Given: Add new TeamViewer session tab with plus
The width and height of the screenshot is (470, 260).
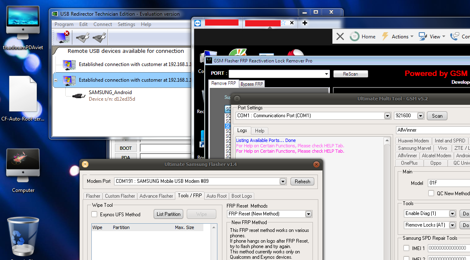Looking at the screenshot, I should [305, 23].
